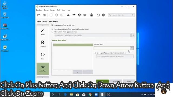The height and width of the screenshot is (97, 173).
Task: Click the Delete entry X circle icon
Action: pos(62,15)
